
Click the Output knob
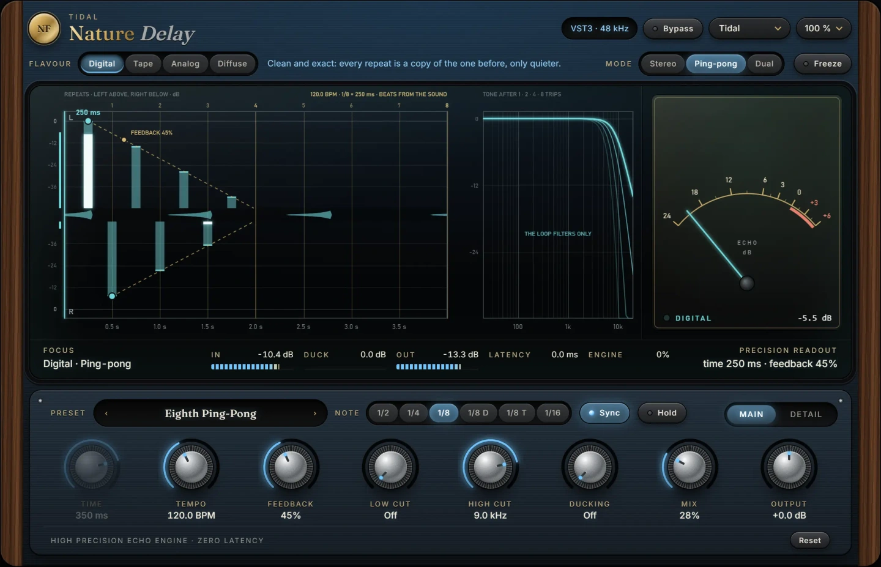pos(789,467)
